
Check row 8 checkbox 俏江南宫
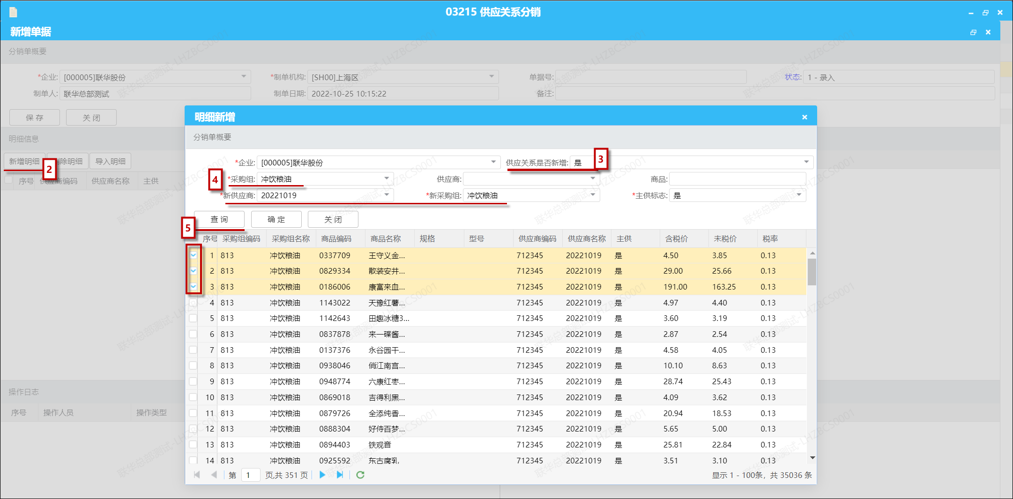193,365
